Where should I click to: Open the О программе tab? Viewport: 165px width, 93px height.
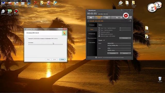pos(92,42)
